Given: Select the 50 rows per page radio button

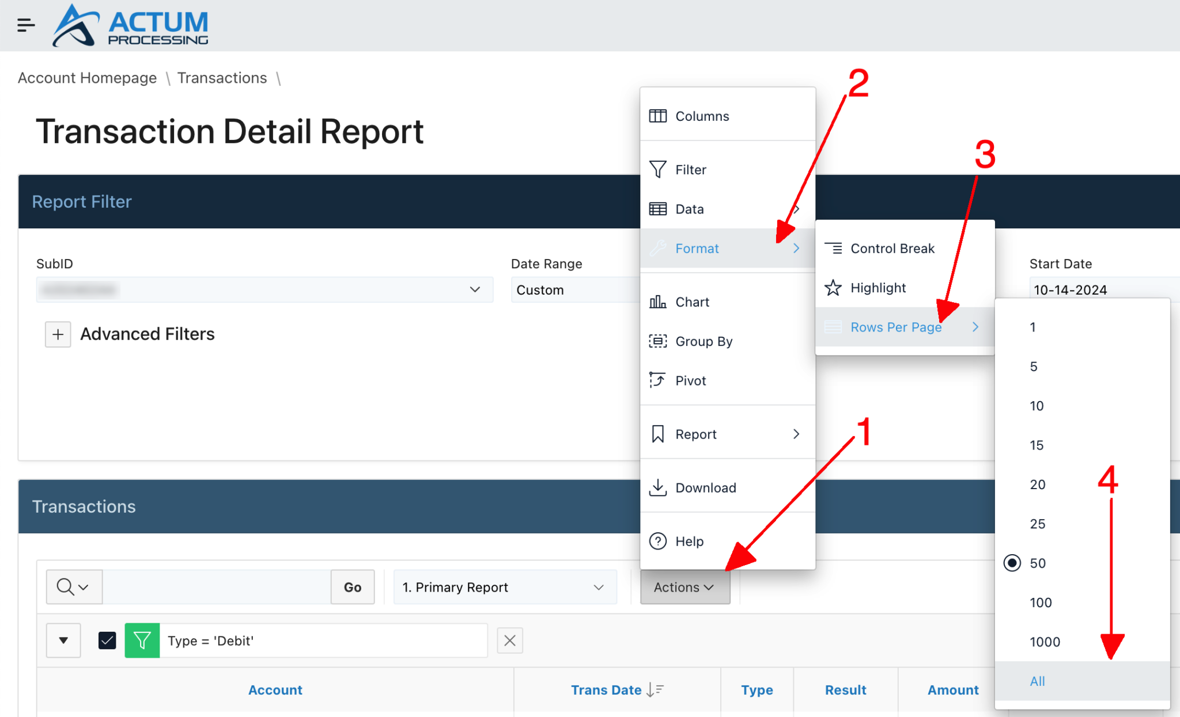Looking at the screenshot, I should coord(1012,563).
